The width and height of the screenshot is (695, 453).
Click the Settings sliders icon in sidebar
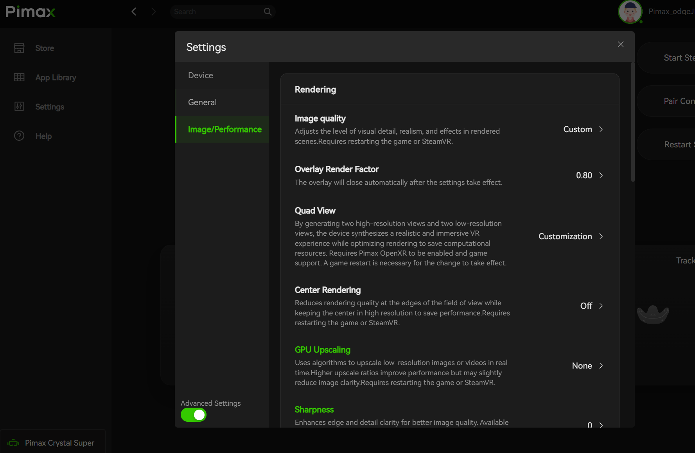coord(19,106)
